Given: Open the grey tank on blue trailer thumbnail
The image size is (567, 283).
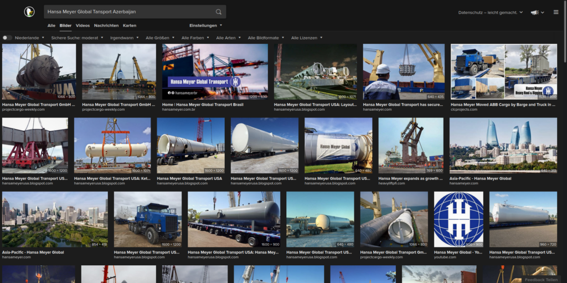Looking at the screenshot, I should [234, 219].
